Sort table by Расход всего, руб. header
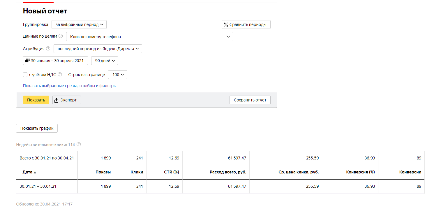 228,172
